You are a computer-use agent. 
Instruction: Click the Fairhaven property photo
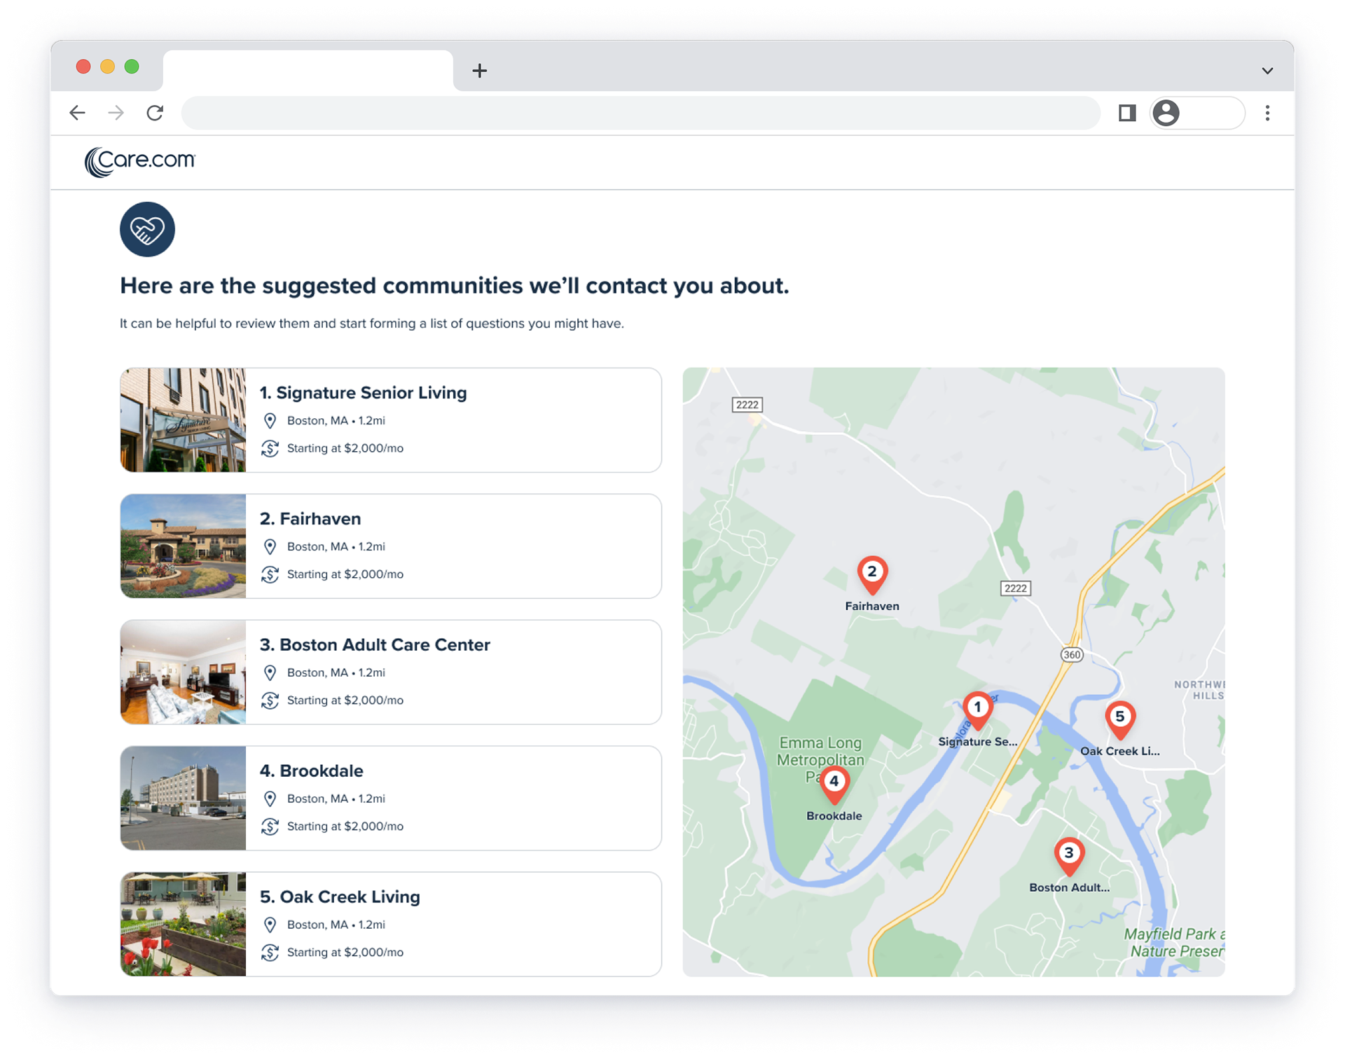pyautogui.click(x=184, y=546)
